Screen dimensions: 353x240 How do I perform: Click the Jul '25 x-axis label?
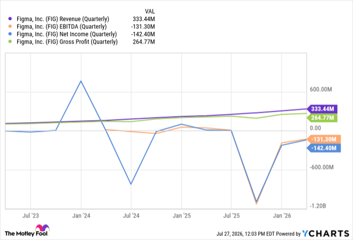click(231, 216)
